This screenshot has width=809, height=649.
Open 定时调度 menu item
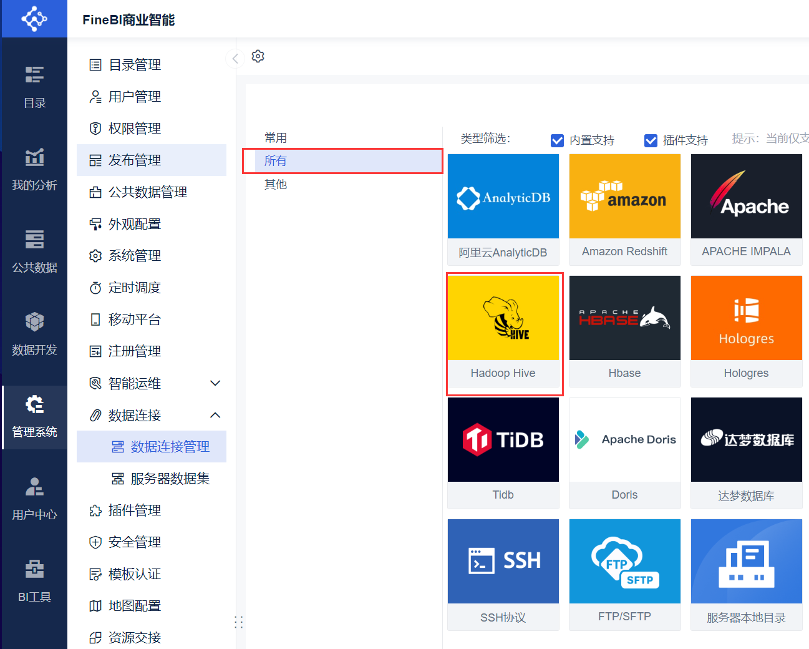152,288
